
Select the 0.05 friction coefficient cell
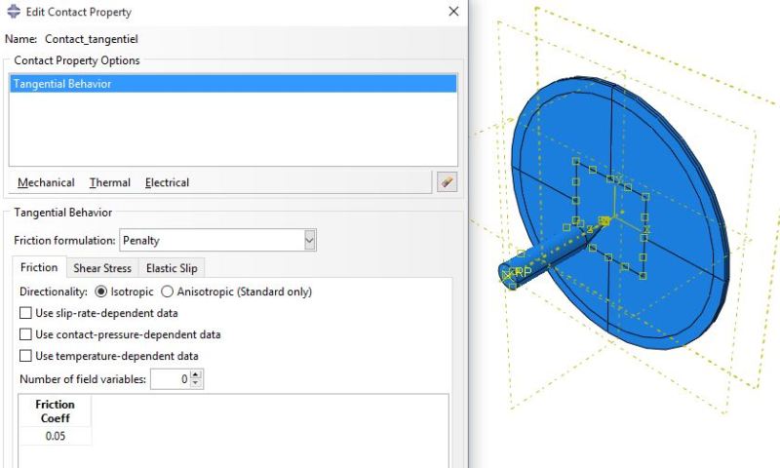pos(56,436)
